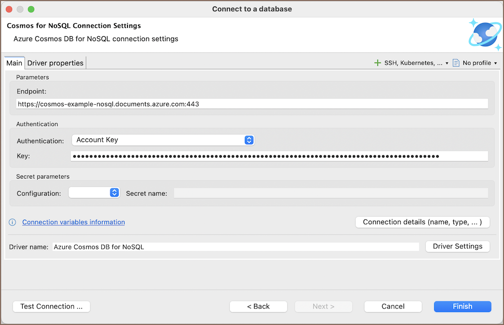Open Connection details (name, type, ...)
Viewport: 504px width, 325px height.
click(422, 222)
